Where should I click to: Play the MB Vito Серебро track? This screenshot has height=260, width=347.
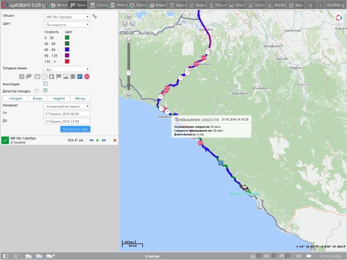pos(98,140)
